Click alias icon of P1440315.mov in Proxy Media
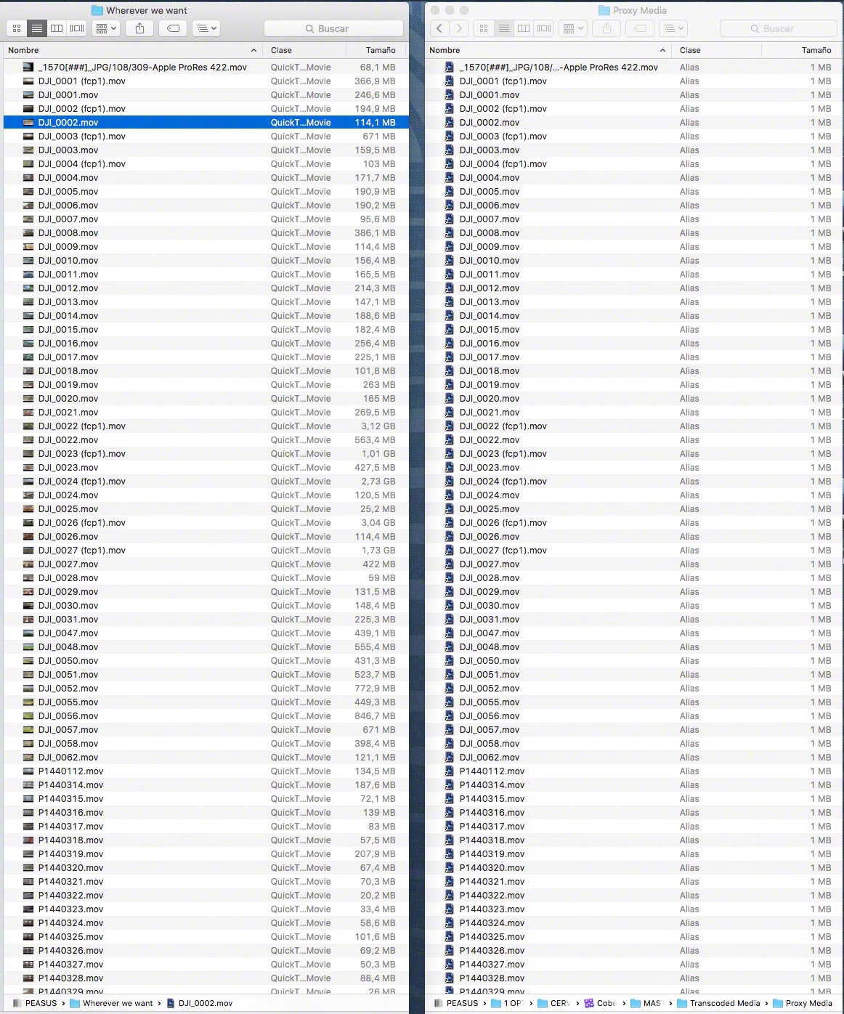This screenshot has height=1014, width=844. click(449, 799)
